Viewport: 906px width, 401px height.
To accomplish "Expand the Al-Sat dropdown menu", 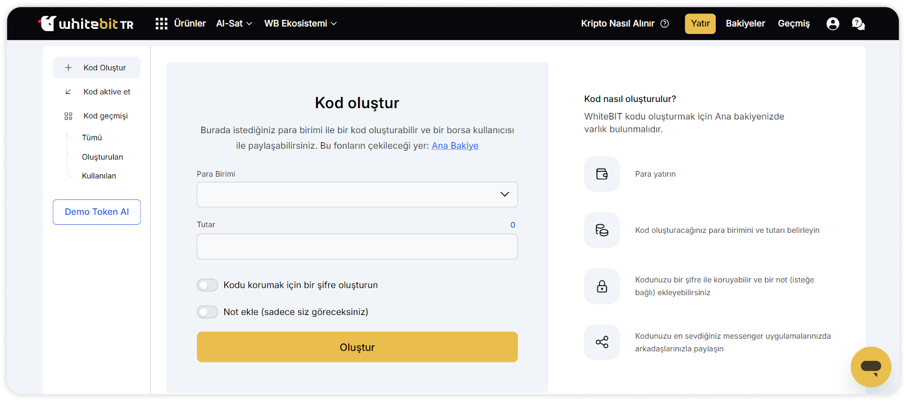I will tap(234, 23).
